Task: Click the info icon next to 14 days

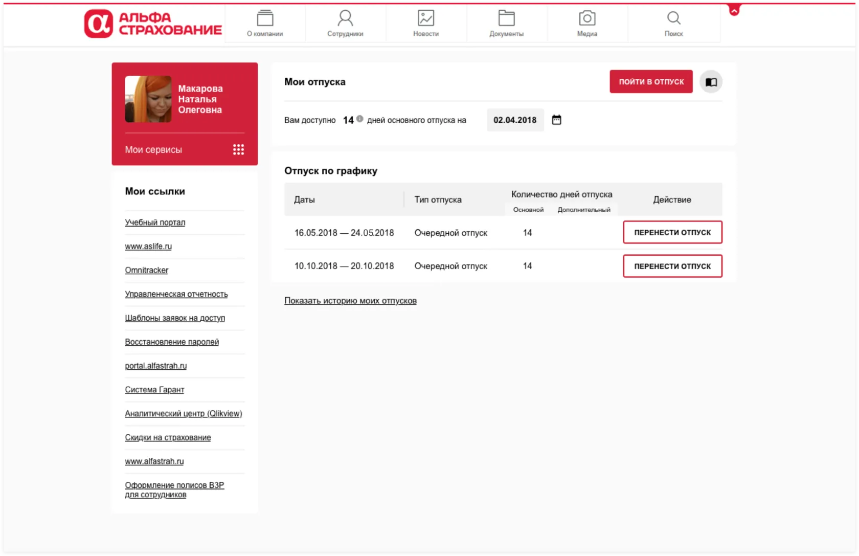Action: coord(360,119)
